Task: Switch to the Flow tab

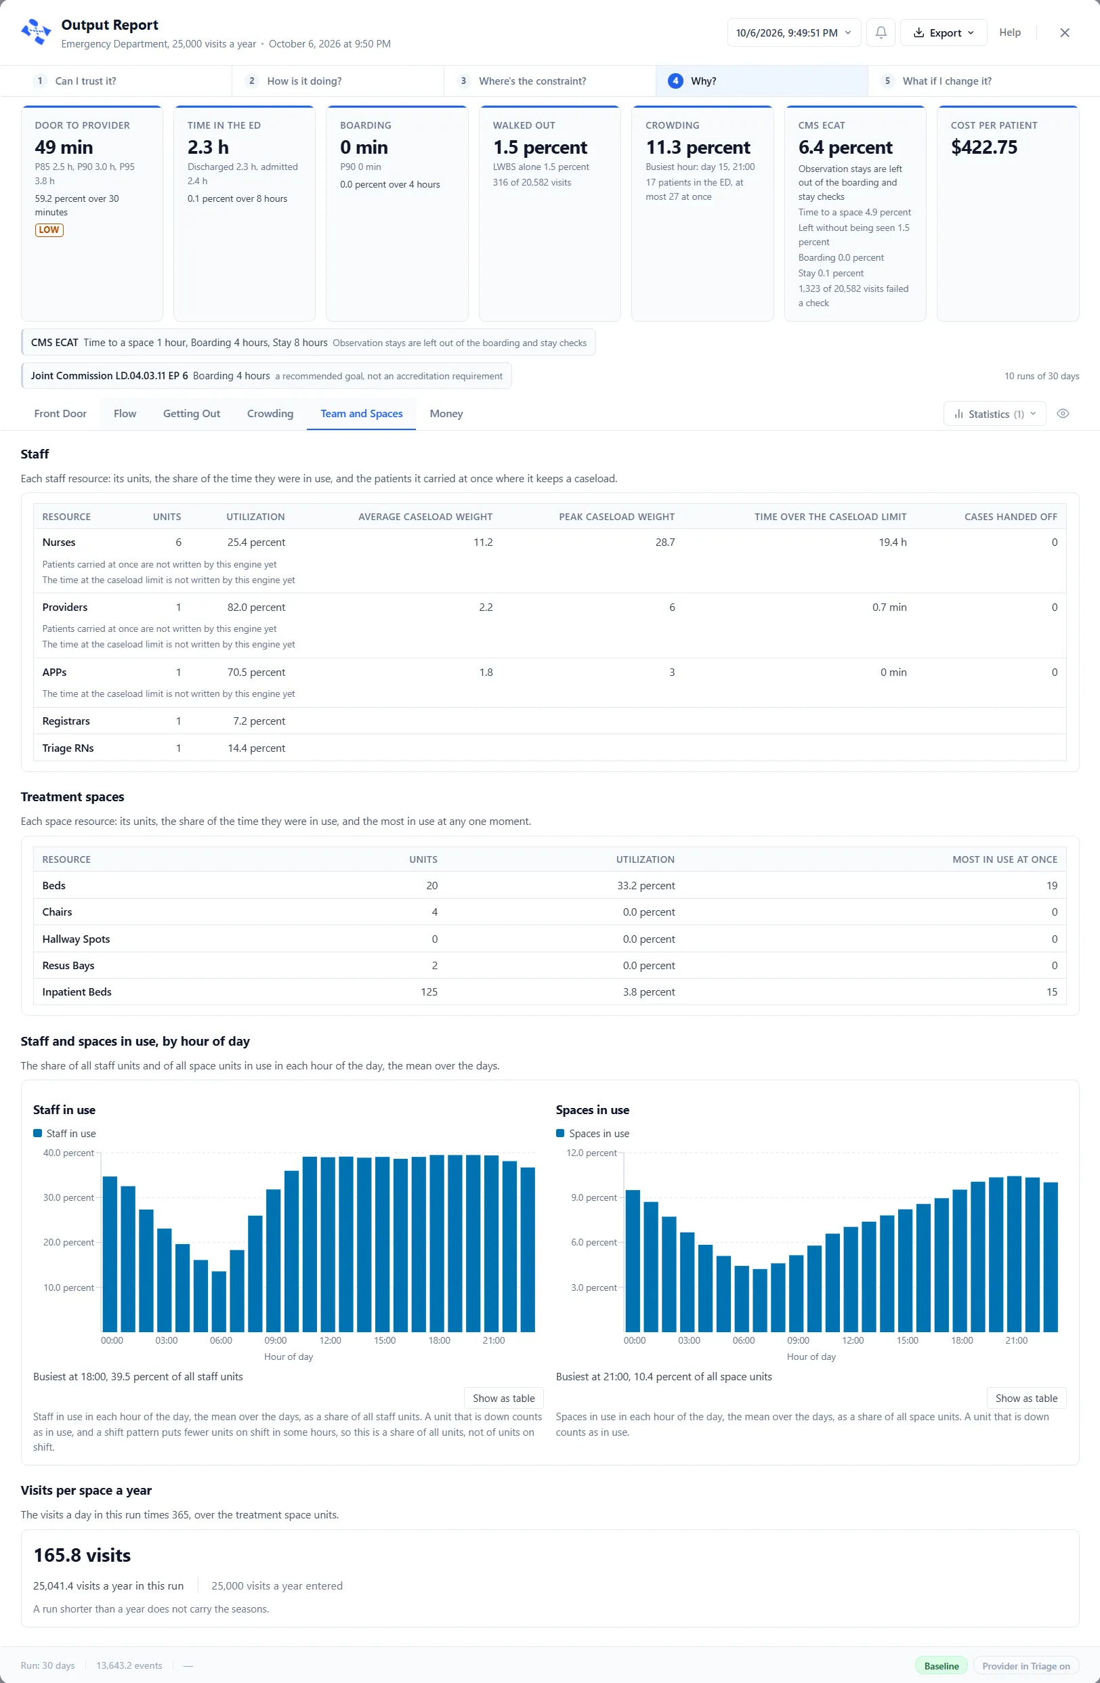Action: point(125,414)
